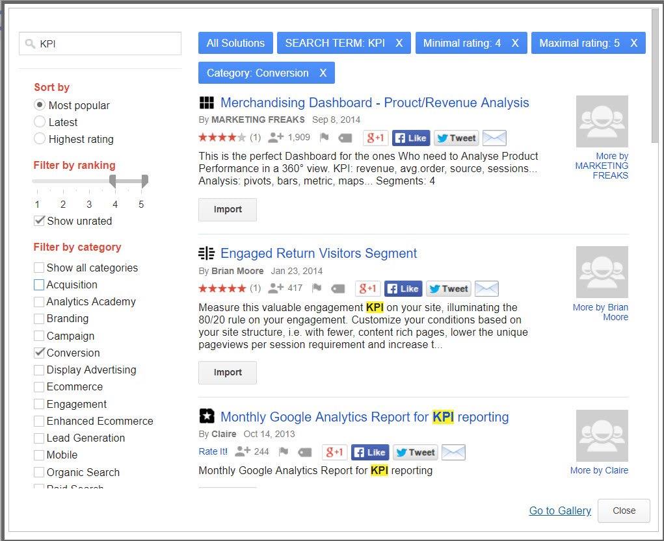
Task: Check the Lead Generation category
Action: (39, 438)
